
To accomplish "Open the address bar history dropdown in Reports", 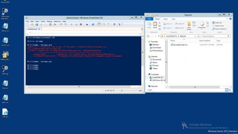I will (195, 36).
